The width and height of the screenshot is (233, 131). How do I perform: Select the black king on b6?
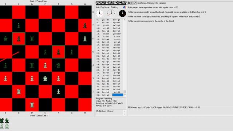pos(5,39)
